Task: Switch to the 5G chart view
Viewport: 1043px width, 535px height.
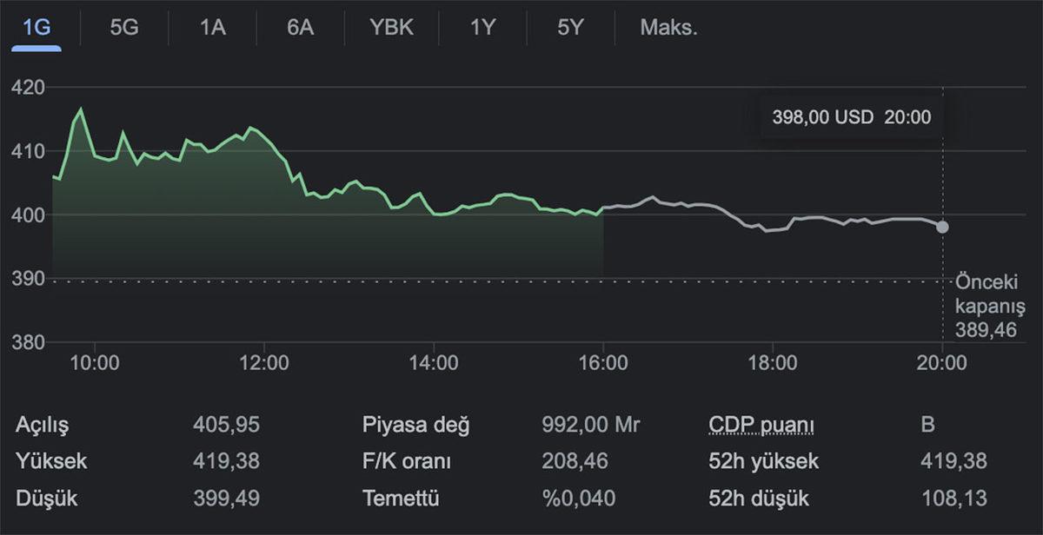Action: [124, 27]
